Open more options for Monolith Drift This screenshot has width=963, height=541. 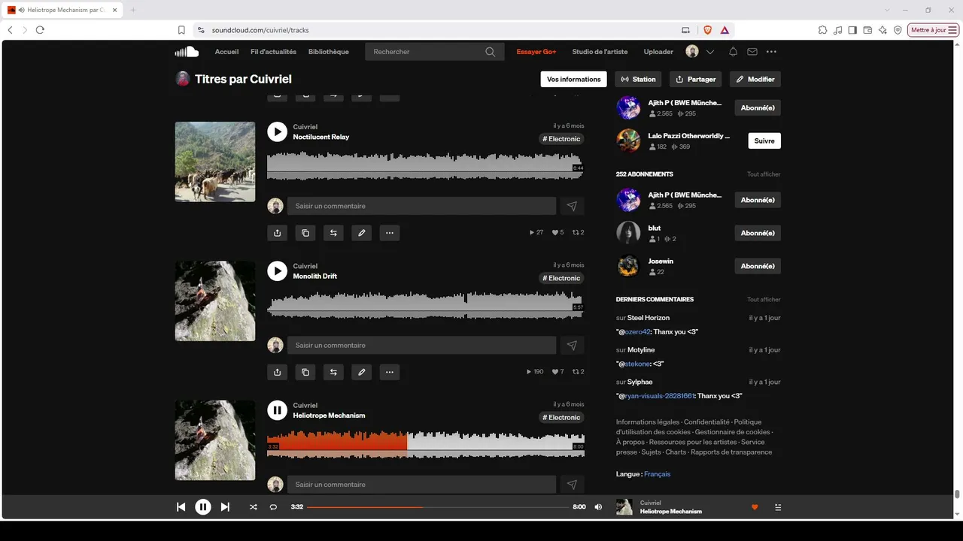[390, 372]
